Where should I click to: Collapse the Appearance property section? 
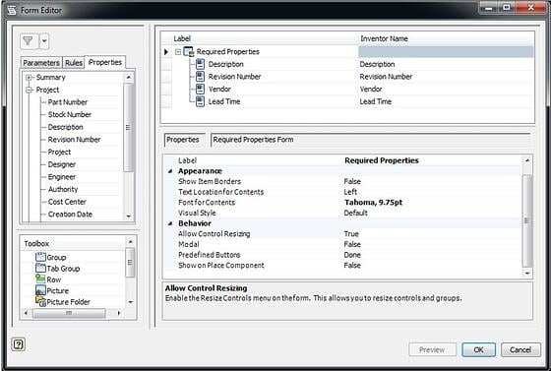170,171
